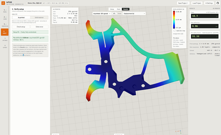Expand the As printed 25% gyroid dropdown
The height and width of the screenshot is (135, 221).
[102, 13]
